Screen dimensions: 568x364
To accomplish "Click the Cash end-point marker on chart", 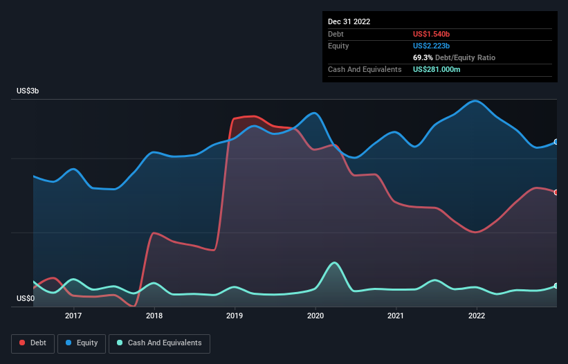I will click(x=556, y=286).
